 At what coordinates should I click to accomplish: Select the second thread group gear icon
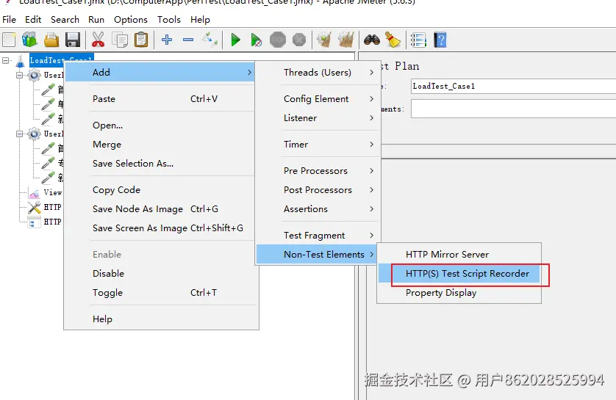(x=34, y=134)
